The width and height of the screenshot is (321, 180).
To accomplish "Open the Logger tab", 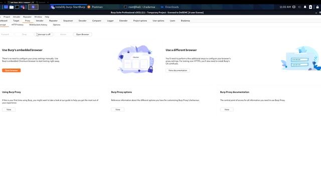I will pos(110,20).
